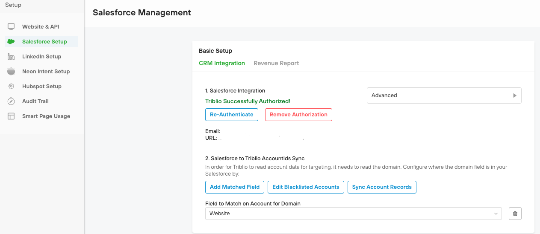Click Sync Account Records button
Viewport: 540px width, 234px height.
point(382,187)
